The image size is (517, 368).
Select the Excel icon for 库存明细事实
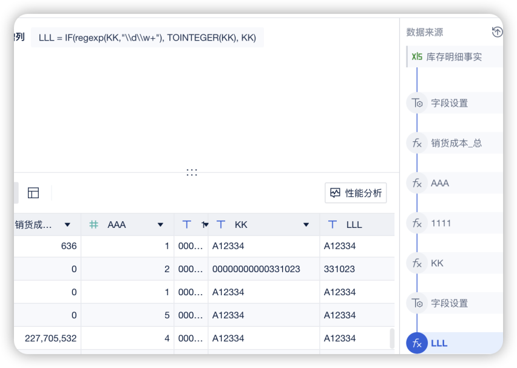click(417, 56)
